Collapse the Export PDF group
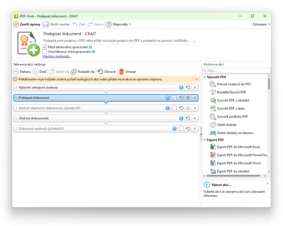 205,140
